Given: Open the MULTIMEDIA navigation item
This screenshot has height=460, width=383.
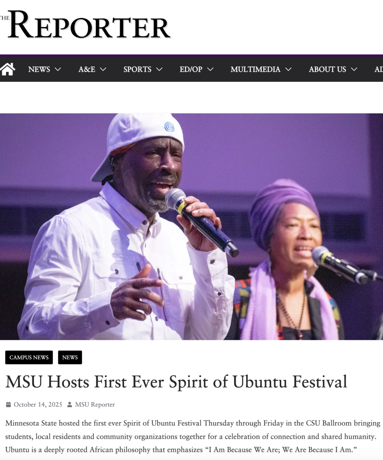Looking at the screenshot, I should point(255,69).
